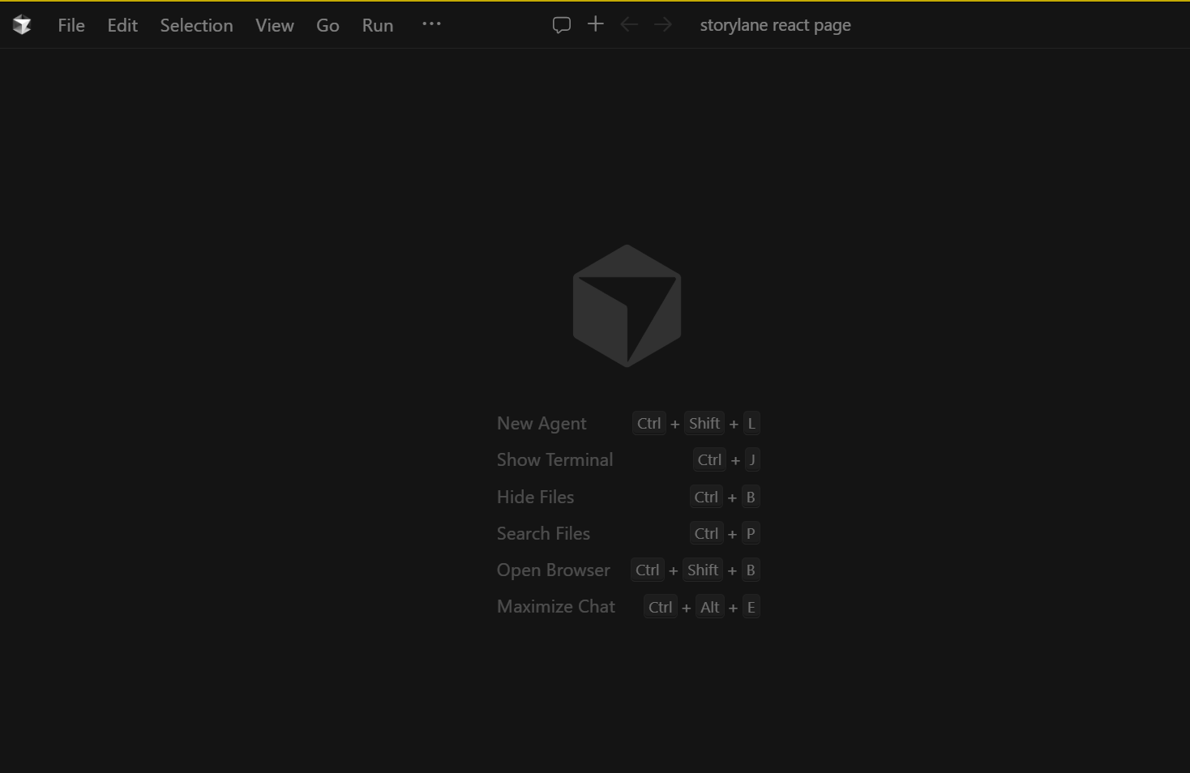Screen dimensions: 1190x773
Task: Click the New Agent shortcut label
Action: click(541, 424)
